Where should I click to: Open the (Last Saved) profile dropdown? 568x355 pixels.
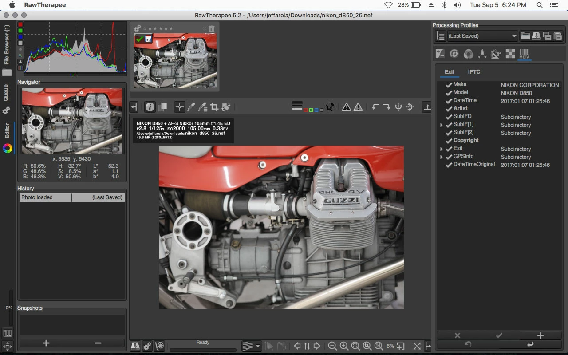482,36
